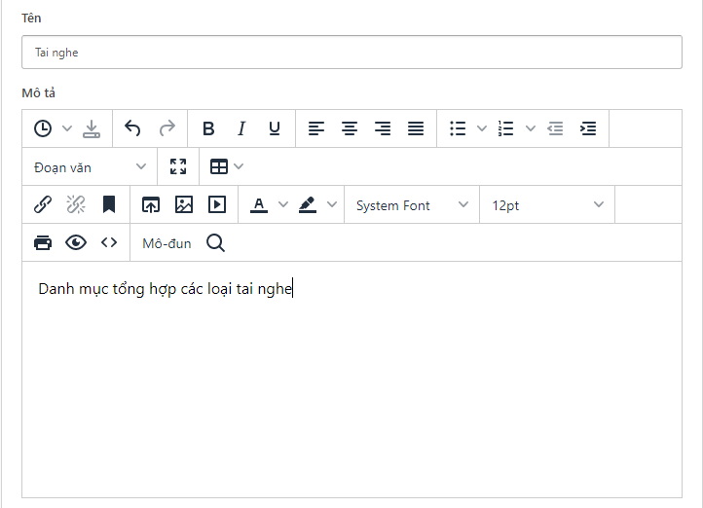Click the Mô tả label
The height and width of the screenshot is (508, 703).
tap(39, 93)
